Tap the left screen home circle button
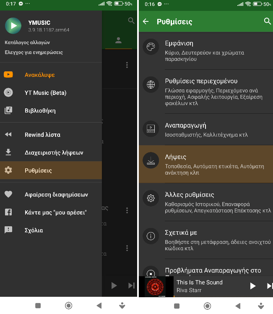This screenshot has width=273, height=314. 69,306
